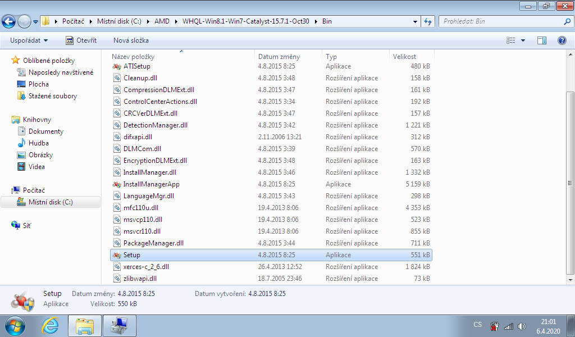Image resolution: width=575 pixels, height=337 pixels.
Task: Select LanguageMgr.dll file
Action: point(148,196)
